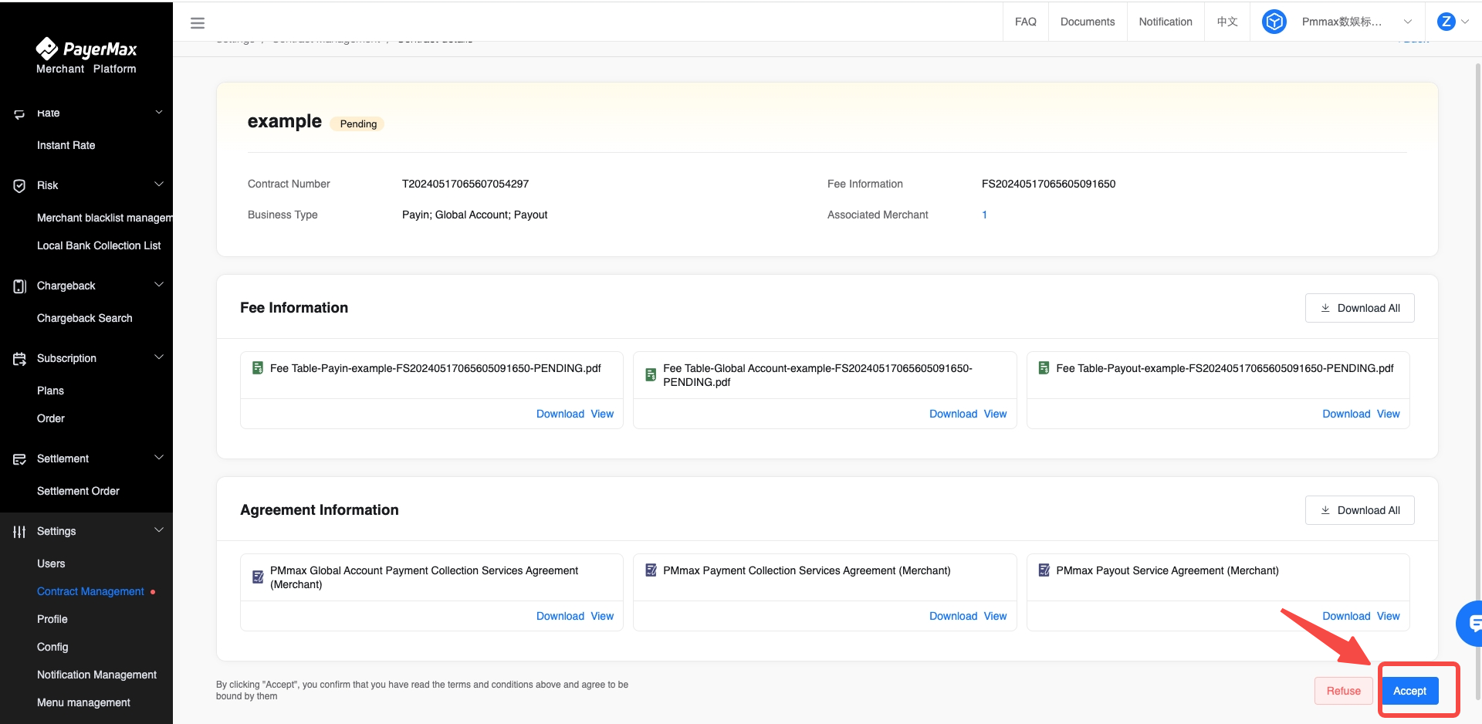1482x724 pixels.
Task: Click the Rate section icon
Action: click(x=19, y=114)
